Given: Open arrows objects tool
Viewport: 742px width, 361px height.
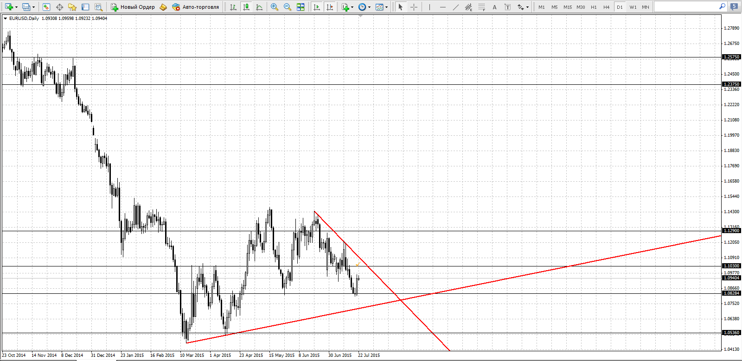Looking at the screenshot, I should point(520,7).
